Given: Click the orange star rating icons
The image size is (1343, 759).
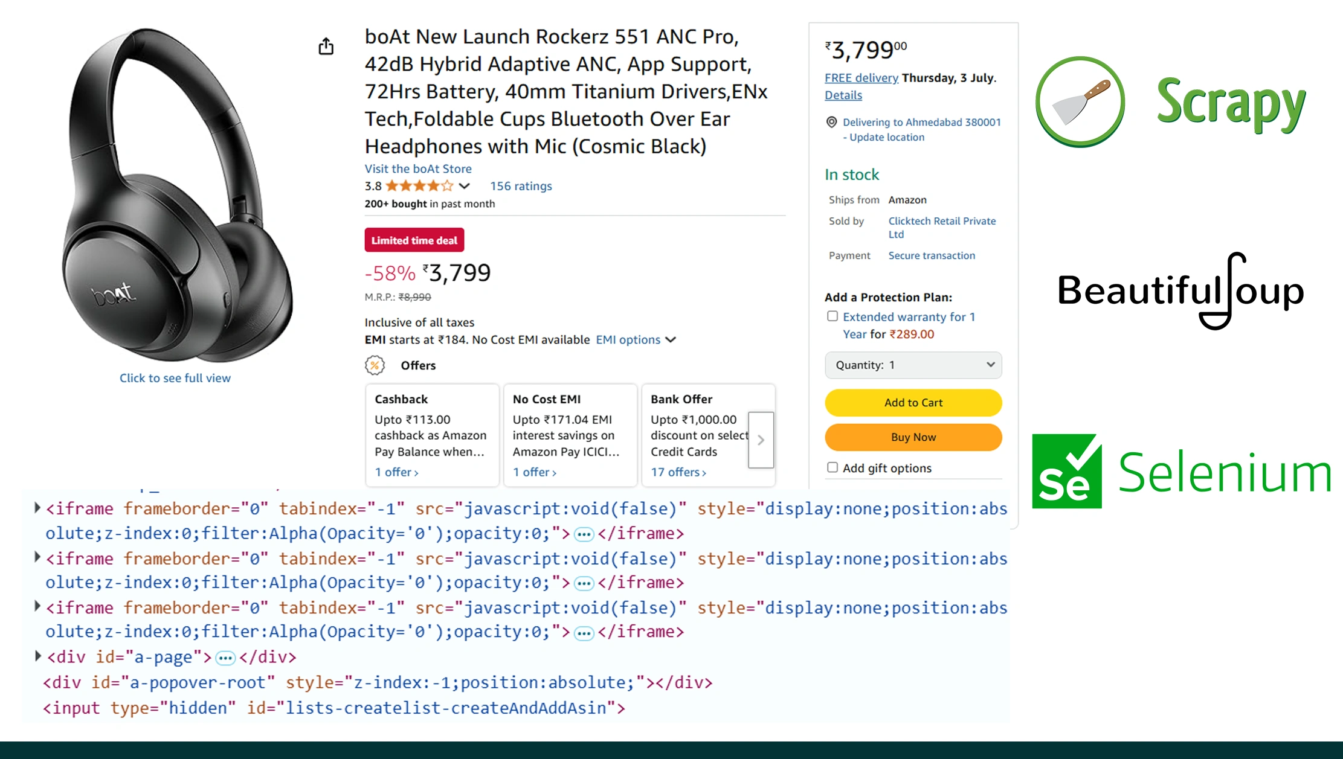Looking at the screenshot, I should pos(420,185).
